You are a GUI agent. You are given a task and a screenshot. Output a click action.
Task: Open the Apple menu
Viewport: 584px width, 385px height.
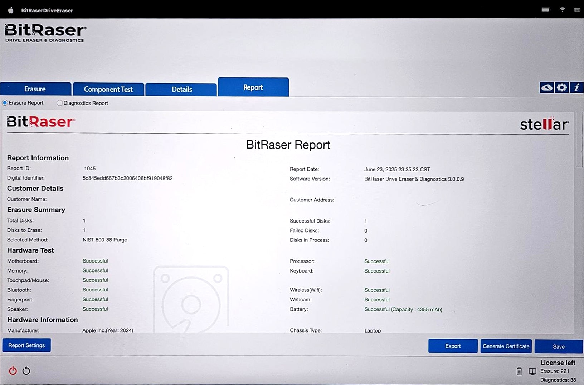tap(11, 10)
